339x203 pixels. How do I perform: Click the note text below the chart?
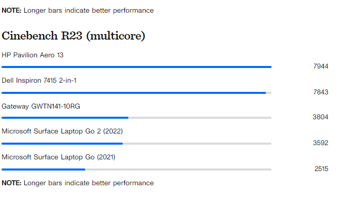78,183
